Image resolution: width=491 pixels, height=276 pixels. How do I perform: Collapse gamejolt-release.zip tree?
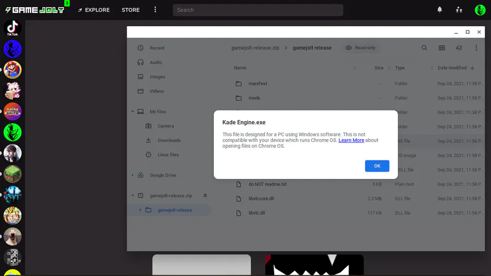click(133, 196)
